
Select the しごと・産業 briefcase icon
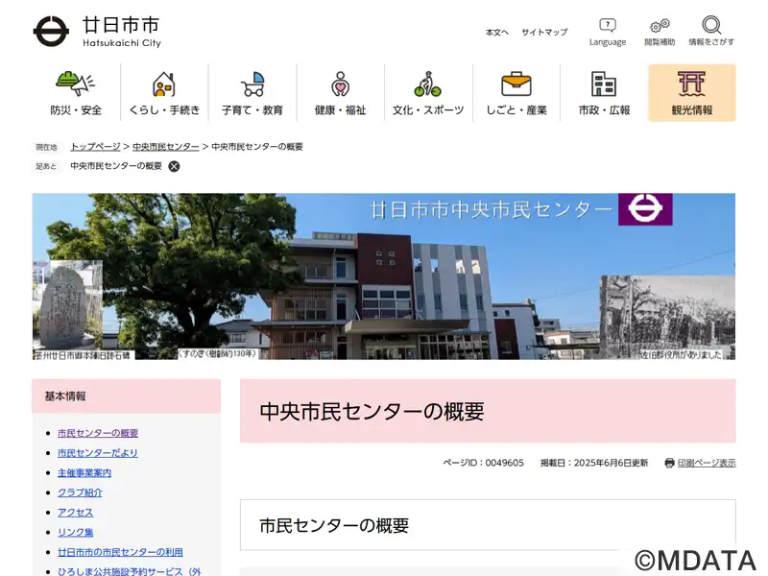(516, 84)
